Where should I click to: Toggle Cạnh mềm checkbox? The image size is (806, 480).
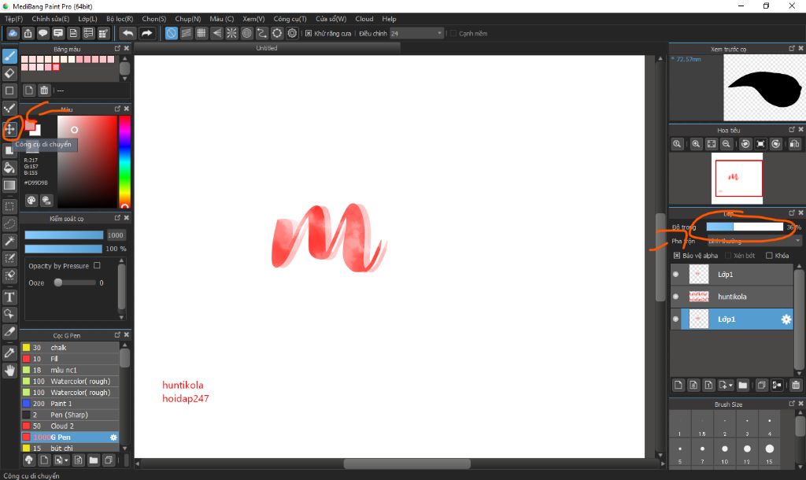pos(453,33)
